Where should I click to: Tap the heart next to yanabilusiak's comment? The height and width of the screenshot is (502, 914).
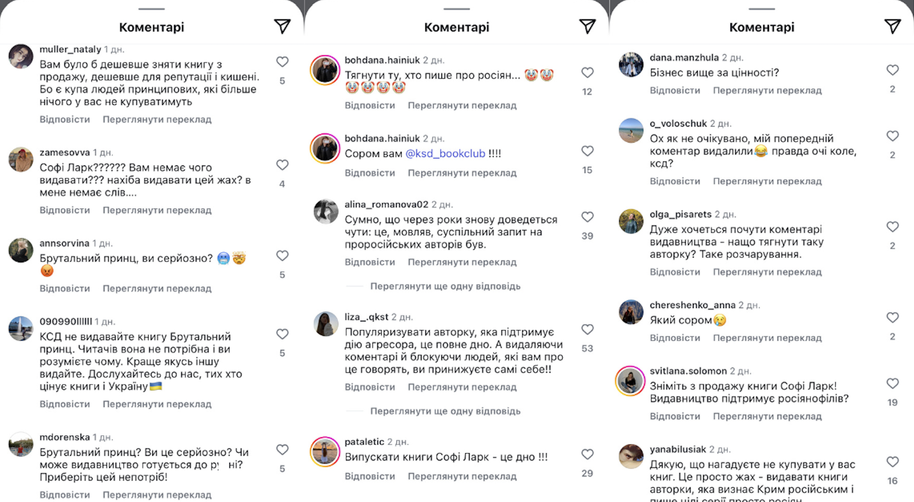pos(892,462)
